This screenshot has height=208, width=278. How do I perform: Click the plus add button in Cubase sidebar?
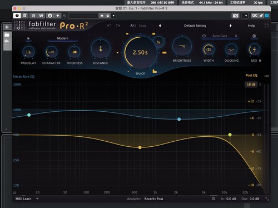click(7, 27)
